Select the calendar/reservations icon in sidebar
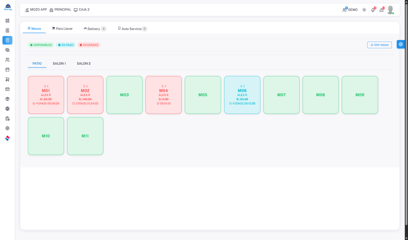Viewport: 408px width, 240px height. click(7, 69)
